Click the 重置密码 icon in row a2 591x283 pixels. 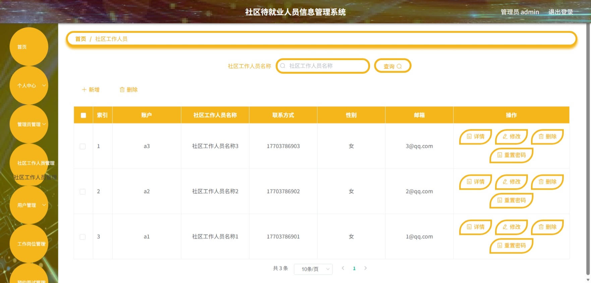(500, 200)
